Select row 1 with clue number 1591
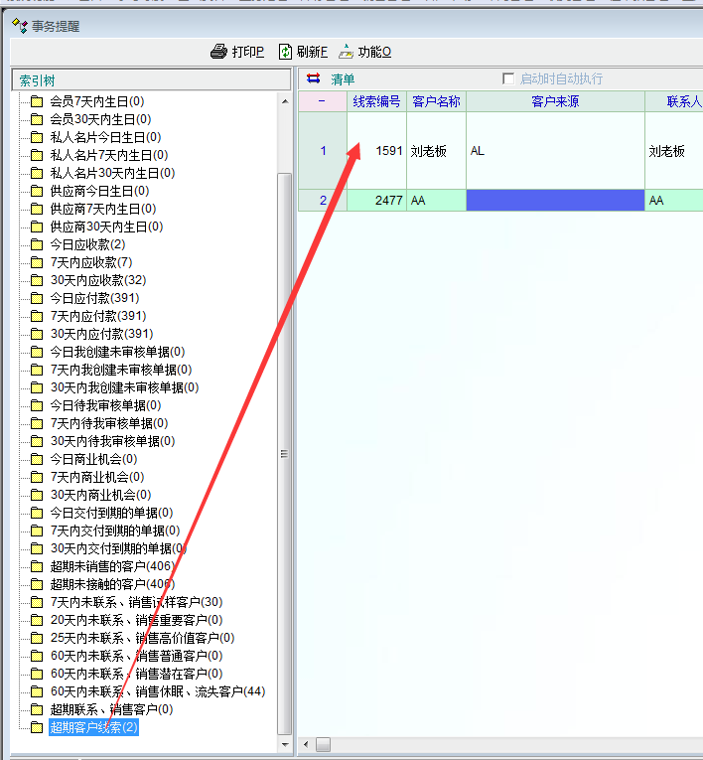 point(323,151)
